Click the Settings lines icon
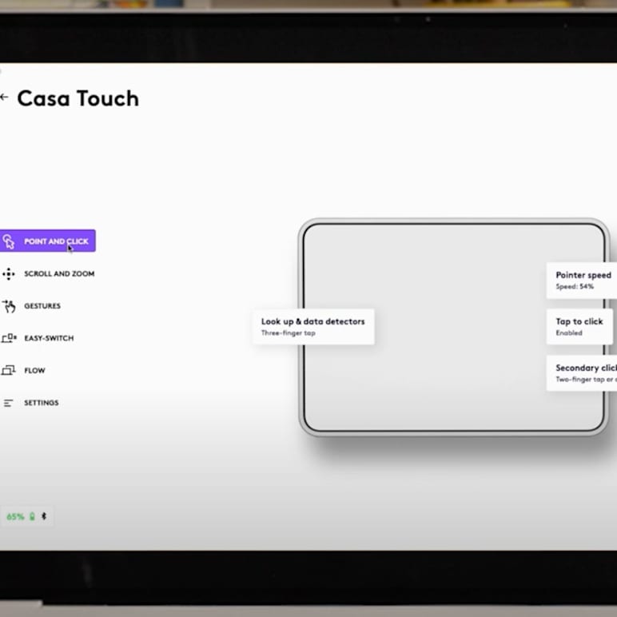The height and width of the screenshot is (617, 617). (9, 403)
